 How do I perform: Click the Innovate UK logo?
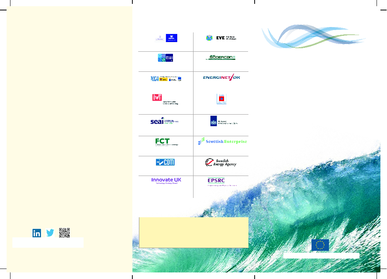[166, 181]
